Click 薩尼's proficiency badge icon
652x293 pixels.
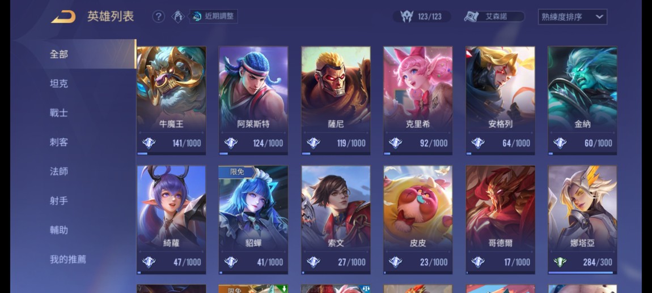(313, 143)
